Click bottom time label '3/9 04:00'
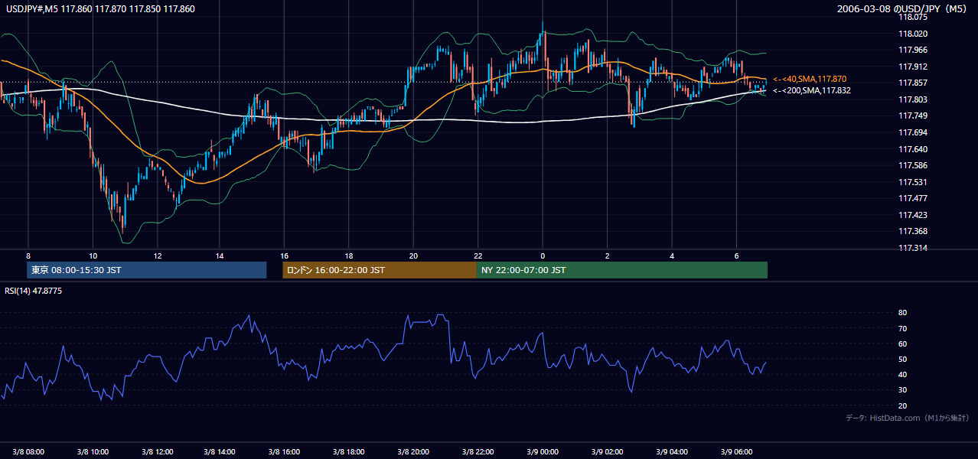978x459 pixels. point(671,451)
